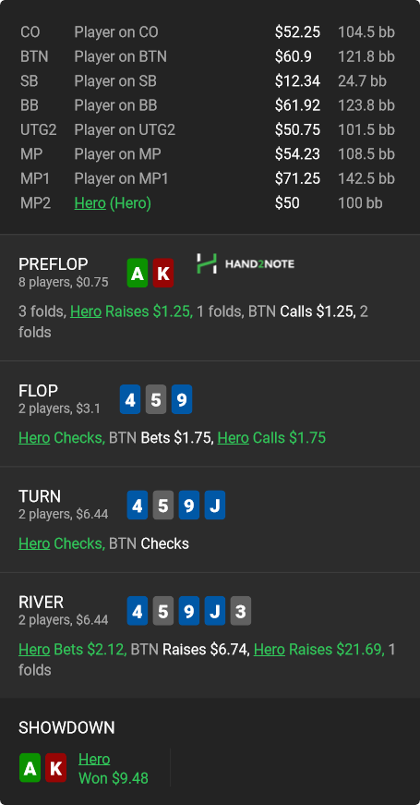Click the green Ace preflop card
420x805 pixels.
(138, 274)
